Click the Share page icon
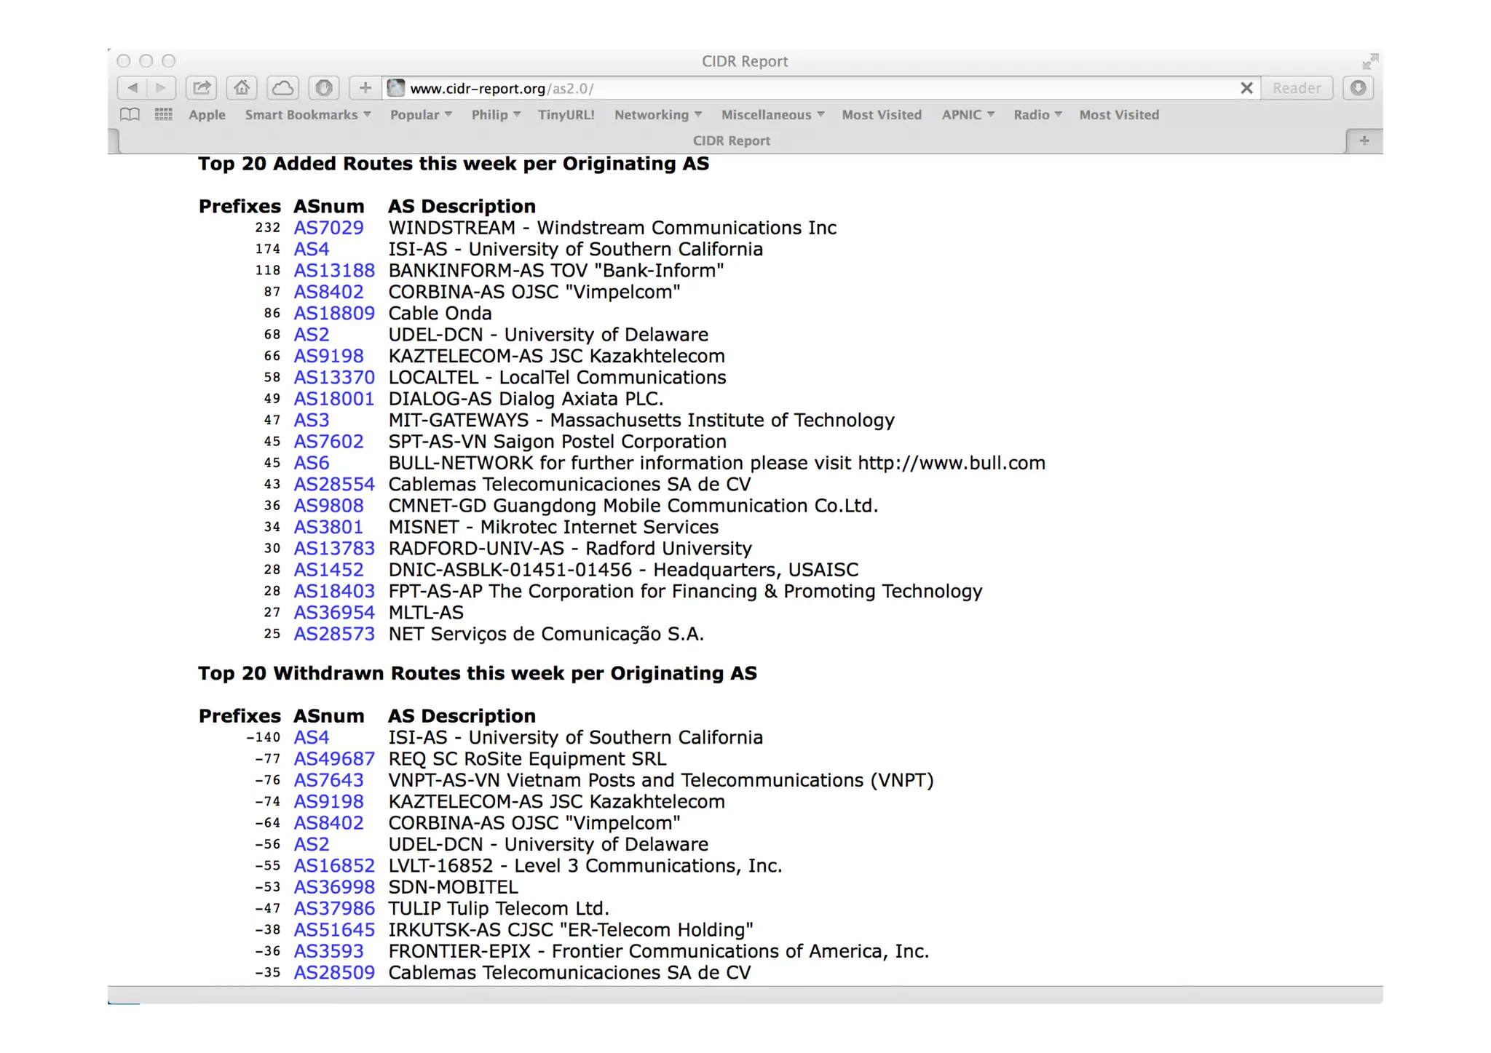Screen dimensions: 1491x1053 tap(202, 88)
